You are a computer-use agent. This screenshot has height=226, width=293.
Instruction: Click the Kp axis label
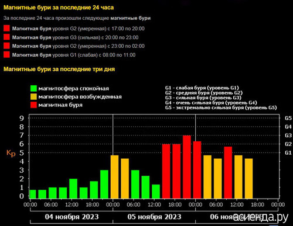[11, 153]
